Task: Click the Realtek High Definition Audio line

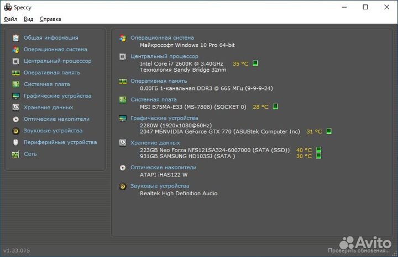Action: click(179, 194)
